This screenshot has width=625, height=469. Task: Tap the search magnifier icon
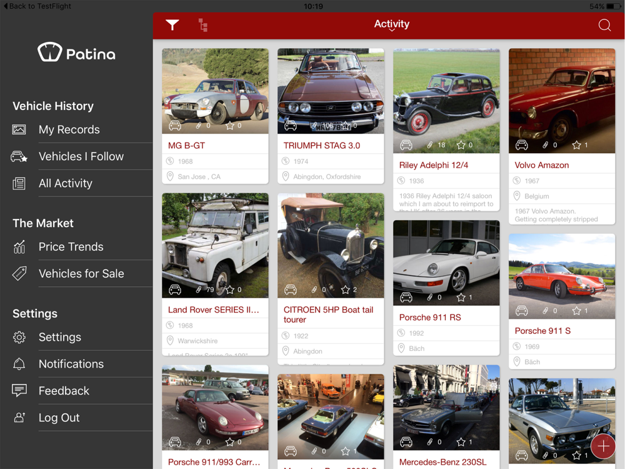pyautogui.click(x=604, y=25)
